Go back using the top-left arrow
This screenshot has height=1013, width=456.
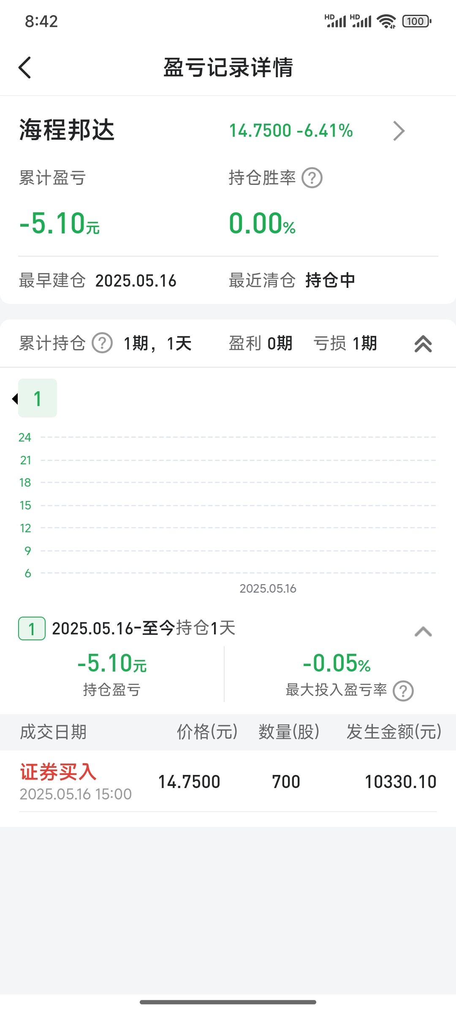coord(25,68)
